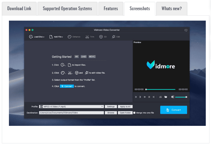Open the Profile MPEG-4 Video dropdown
Viewport: 211px width, 144px height.
click(x=71, y=106)
